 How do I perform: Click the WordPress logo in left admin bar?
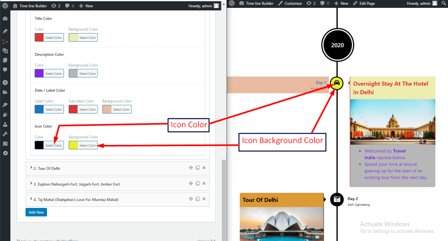5,6
